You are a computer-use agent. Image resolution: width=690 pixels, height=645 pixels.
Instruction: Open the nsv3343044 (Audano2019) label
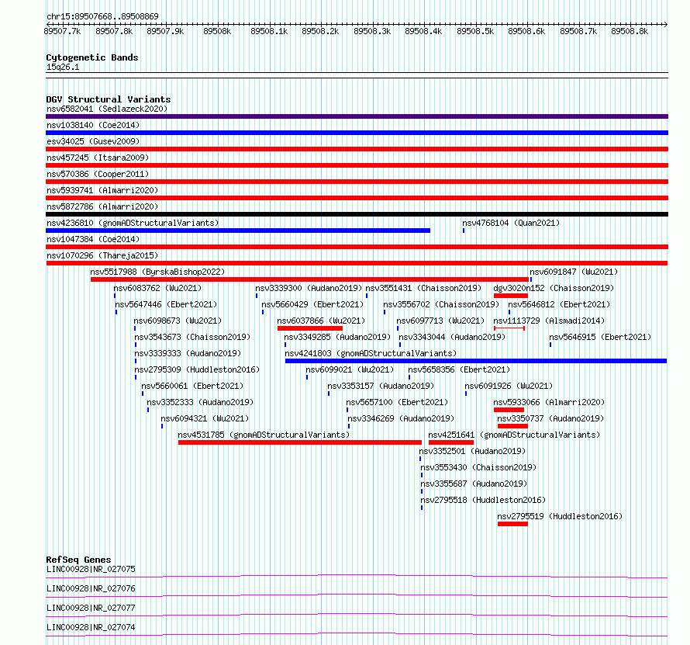452,337
